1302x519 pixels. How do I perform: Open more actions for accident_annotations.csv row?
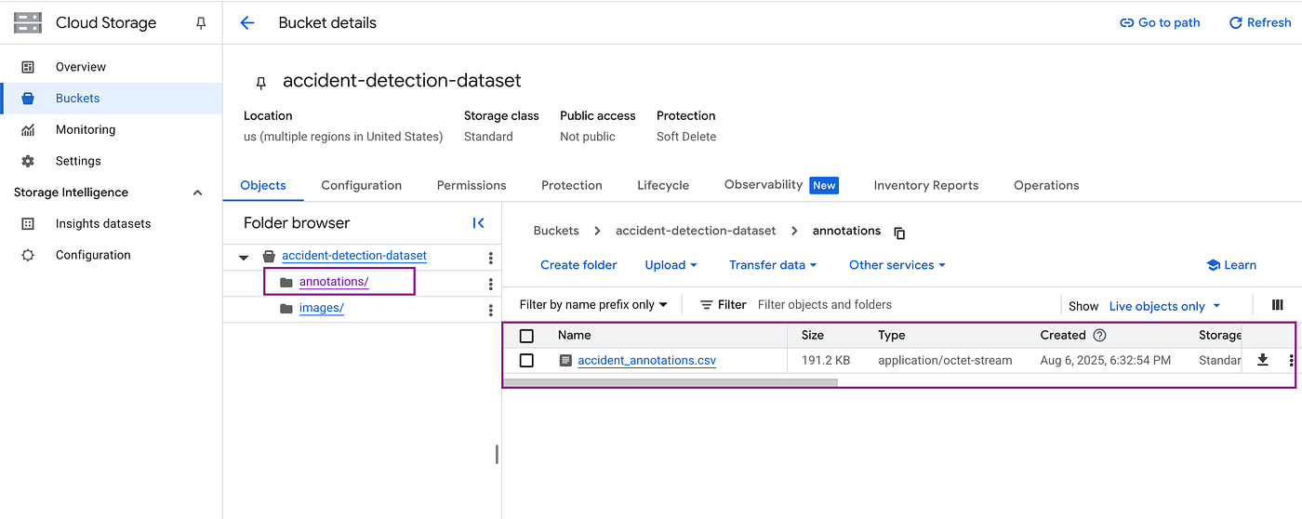pyautogui.click(x=1291, y=361)
